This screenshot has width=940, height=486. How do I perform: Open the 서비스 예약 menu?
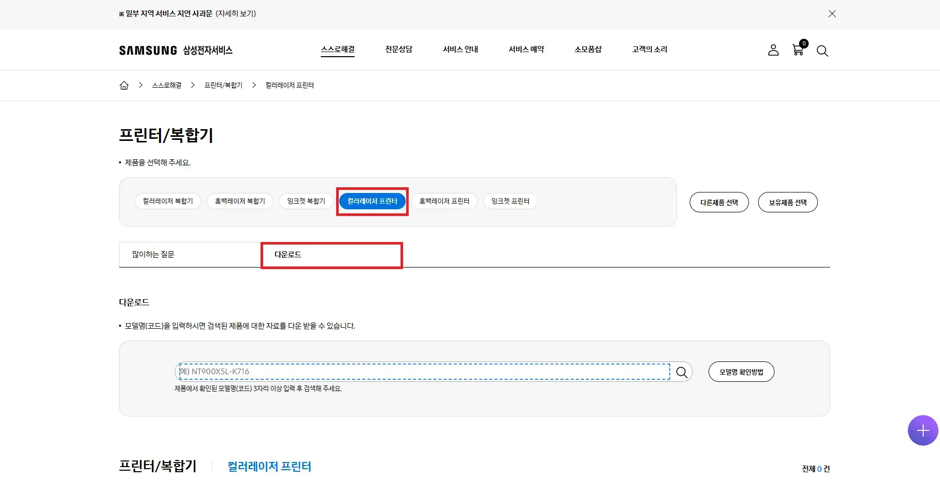point(526,49)
